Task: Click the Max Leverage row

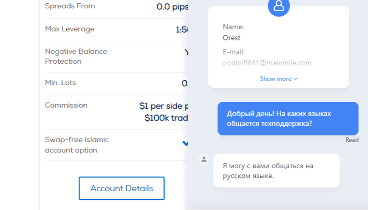Action: click(116, 29)
